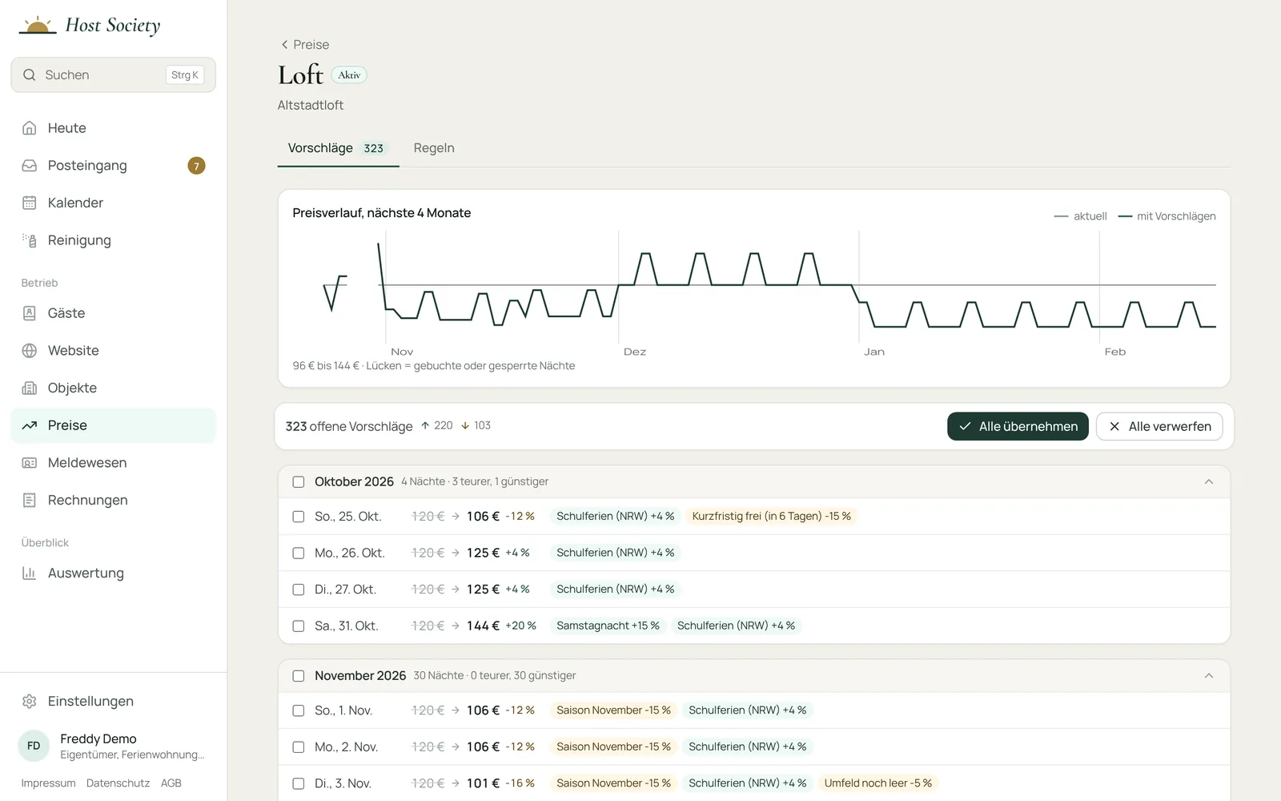Tick the checkbox for Sa., 31. Okt.

coord(299,626)
